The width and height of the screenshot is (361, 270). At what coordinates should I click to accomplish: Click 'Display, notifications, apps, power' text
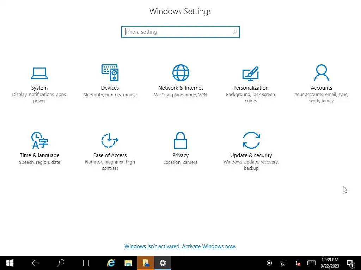39,98
